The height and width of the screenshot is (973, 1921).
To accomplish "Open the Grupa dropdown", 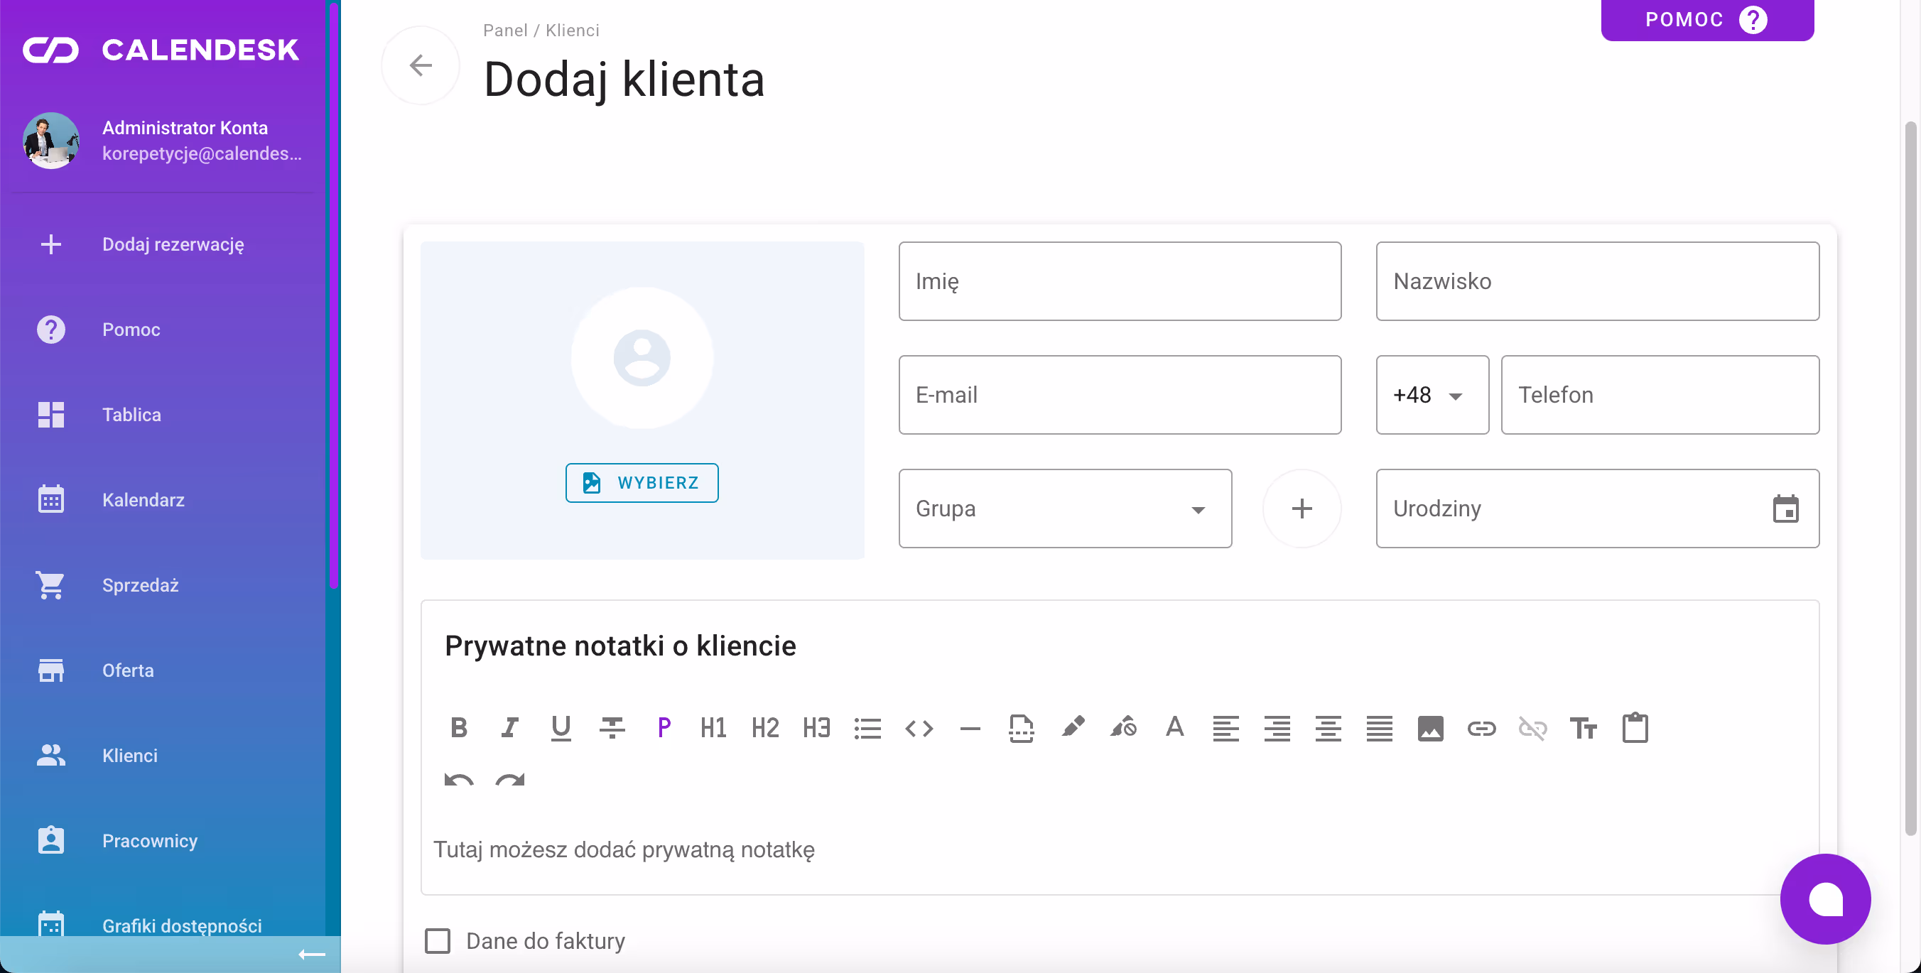I will (x=1064, y=509).
